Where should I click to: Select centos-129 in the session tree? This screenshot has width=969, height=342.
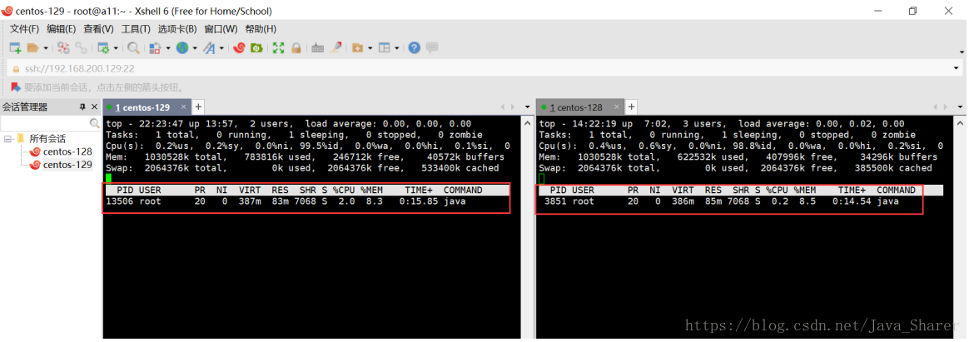(x=67, y=165)
